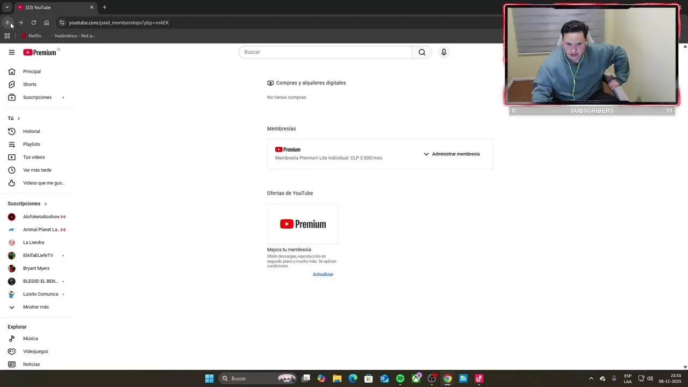Open the Netflix bookmark
This screenshot has width=688, height=387.
(x=31, y=36)
